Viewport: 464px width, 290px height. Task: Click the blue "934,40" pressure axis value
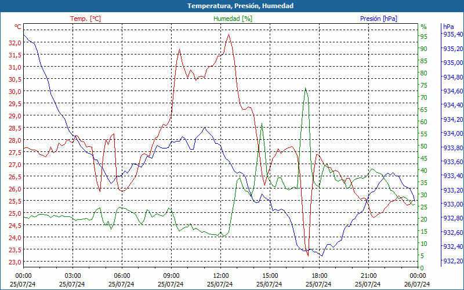click(452, 105)
